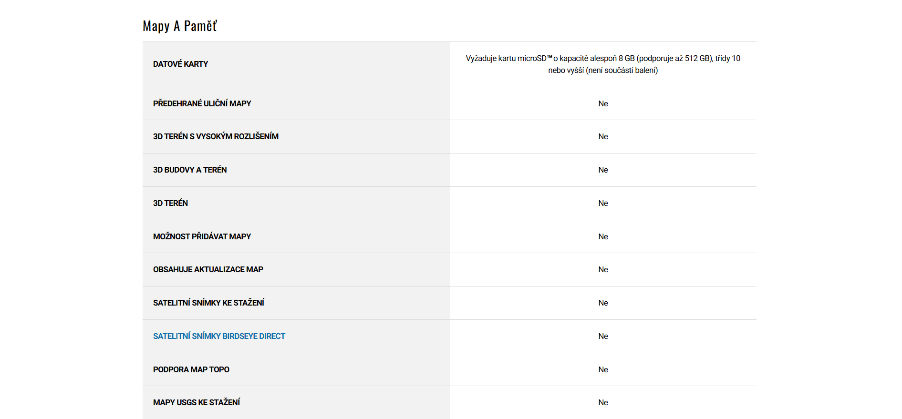
Task: Click the Ne value for Mapy USGS ke stažení
Action: point(603,402)
